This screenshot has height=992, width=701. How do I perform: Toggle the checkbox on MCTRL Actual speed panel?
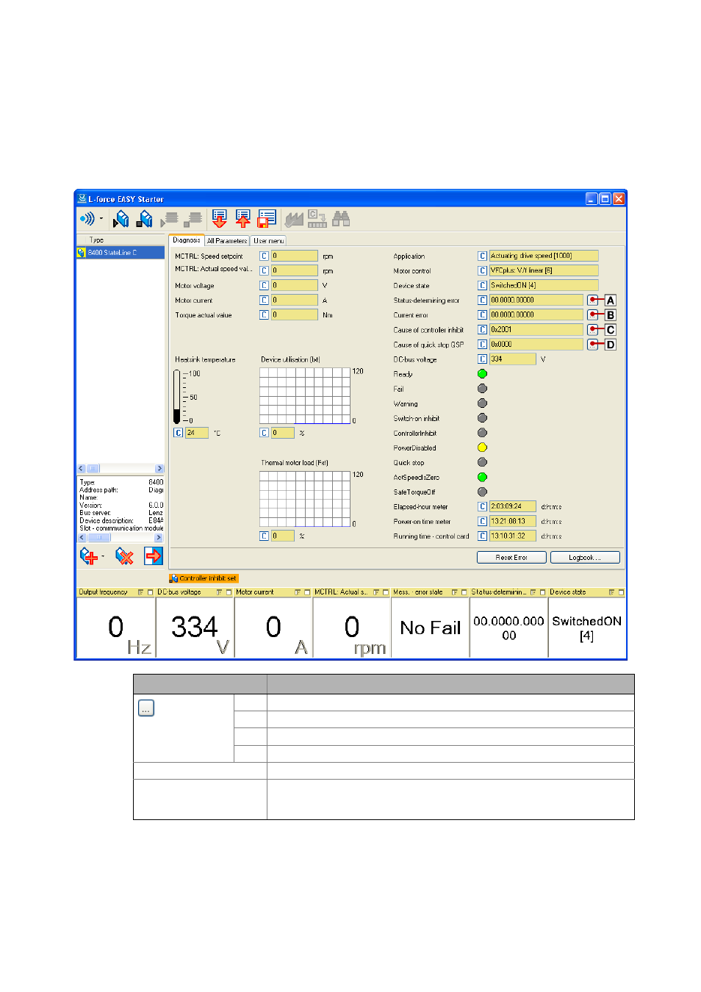pyautogui.click(x=386, y=592)
